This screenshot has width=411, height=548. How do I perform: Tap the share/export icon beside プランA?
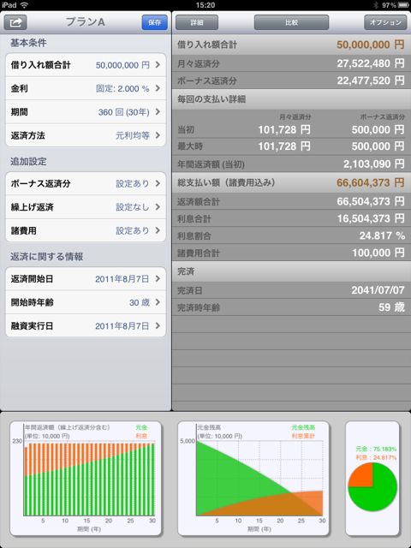tap(15, 23)
